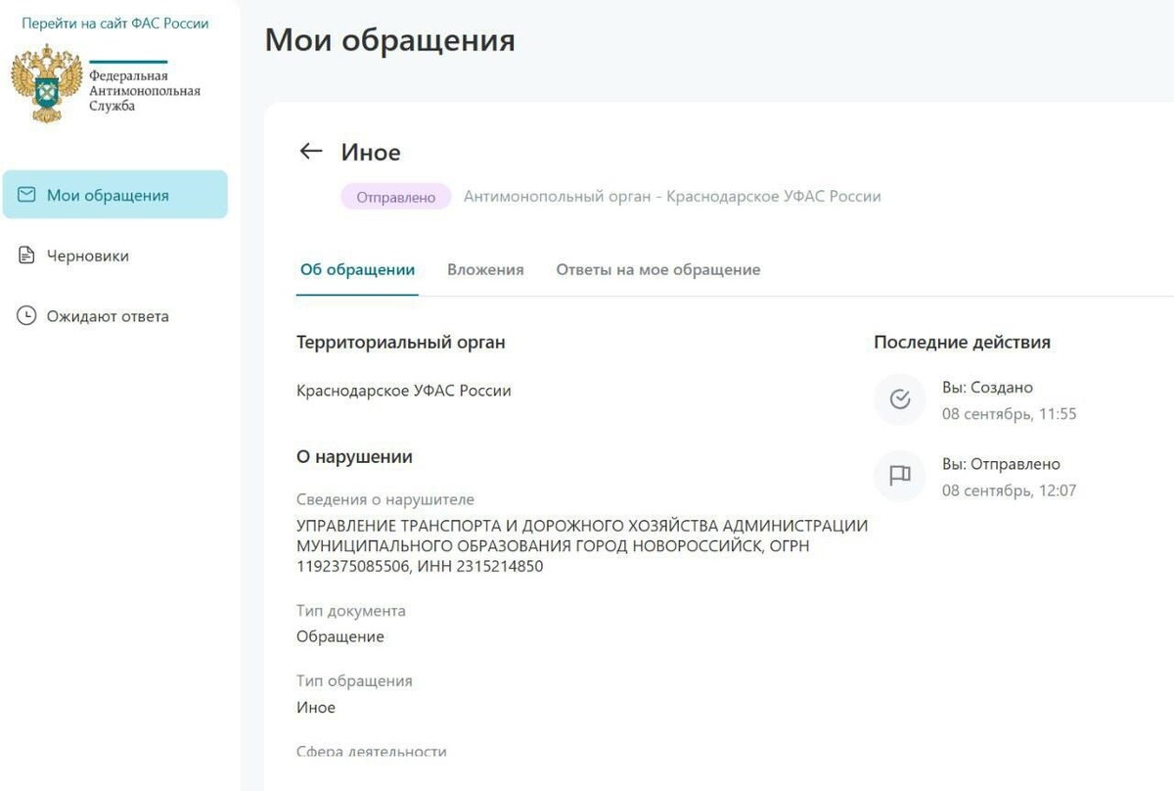
Task: Click the Отправлено status badge
Action: point(396,197)
